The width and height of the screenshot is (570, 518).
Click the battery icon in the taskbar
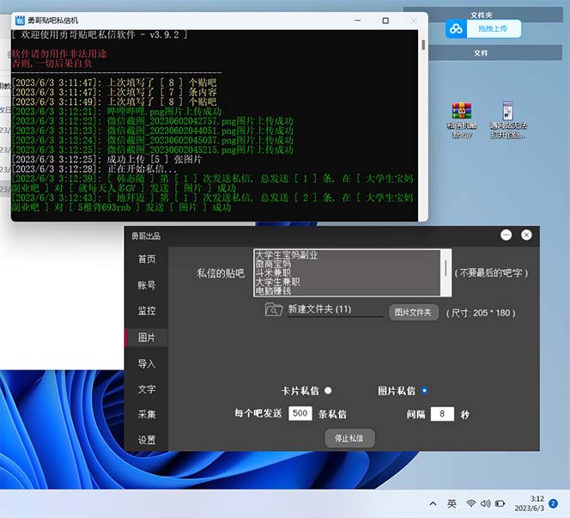pos(500,503)
